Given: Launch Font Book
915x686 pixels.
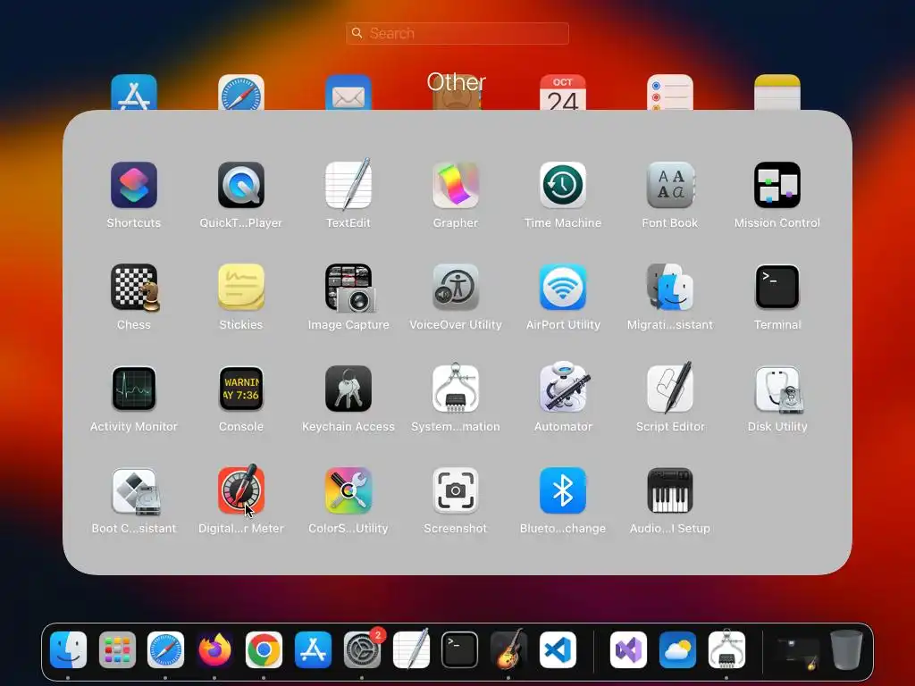Looking at the screenshot, I should pos(670,186).
